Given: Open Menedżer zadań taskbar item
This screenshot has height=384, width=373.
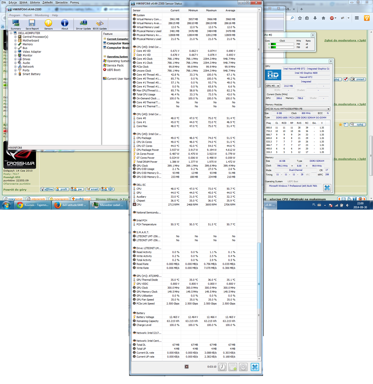Looking at the screenshot, I should tap(108, 205).
